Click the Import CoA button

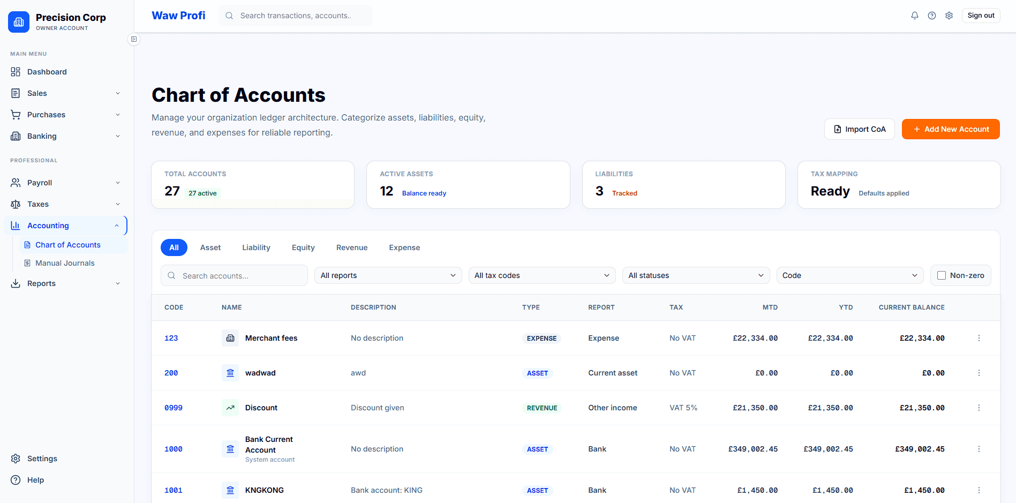click(859, 129)
